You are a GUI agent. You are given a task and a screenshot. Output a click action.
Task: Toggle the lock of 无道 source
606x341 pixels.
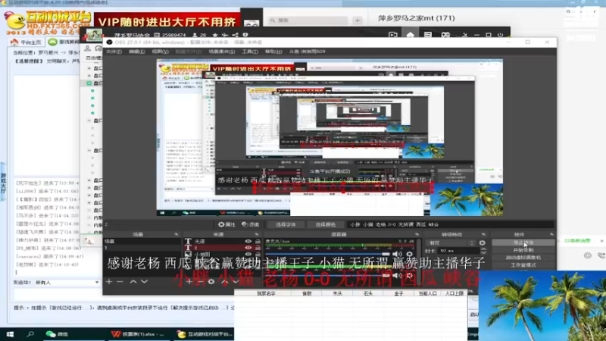(258, 241)
